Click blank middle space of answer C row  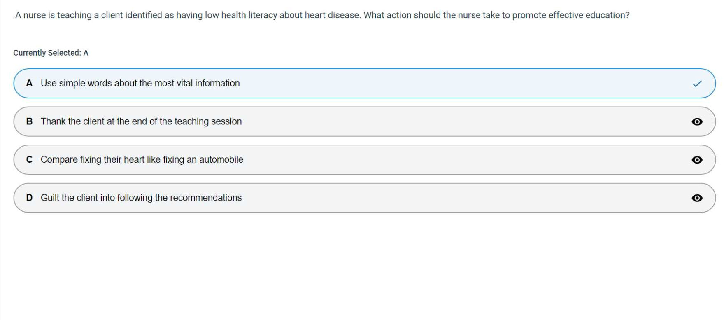(453, 160)
